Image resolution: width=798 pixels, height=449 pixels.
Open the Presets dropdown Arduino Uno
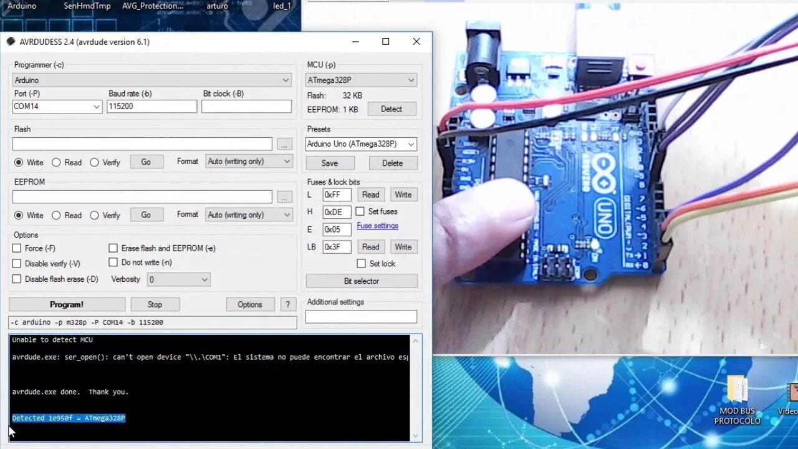tap(362, 144)
